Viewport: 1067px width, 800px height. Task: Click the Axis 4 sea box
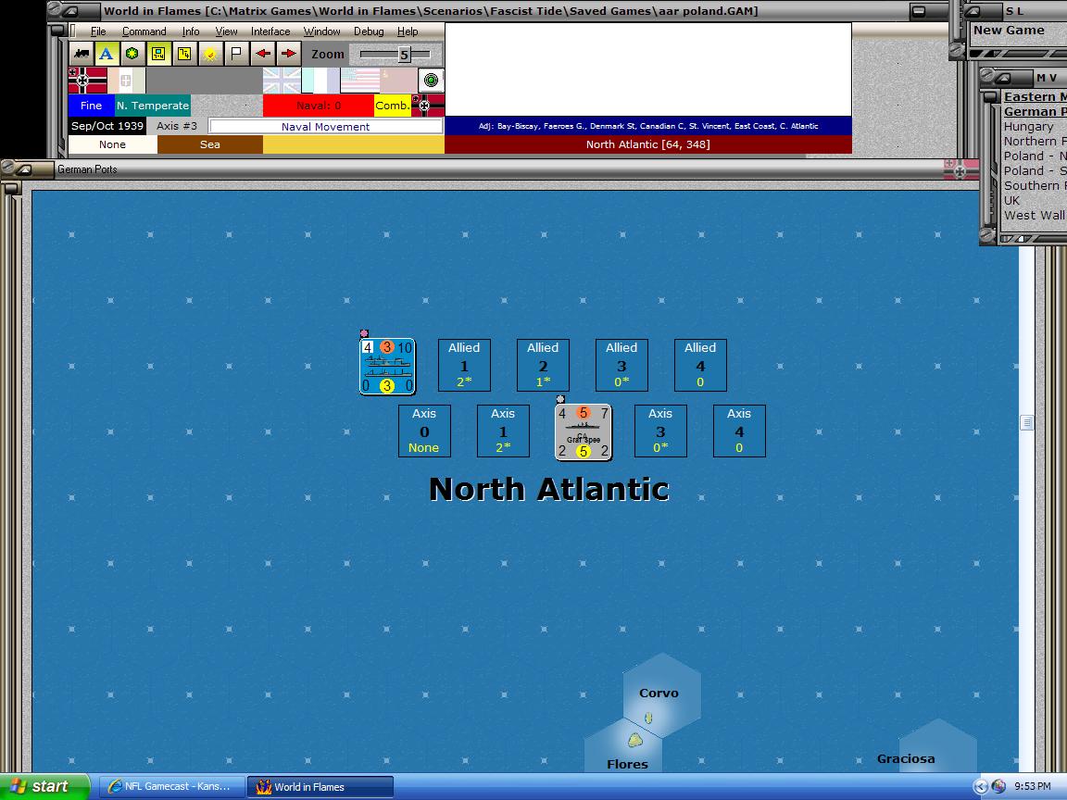739,431
